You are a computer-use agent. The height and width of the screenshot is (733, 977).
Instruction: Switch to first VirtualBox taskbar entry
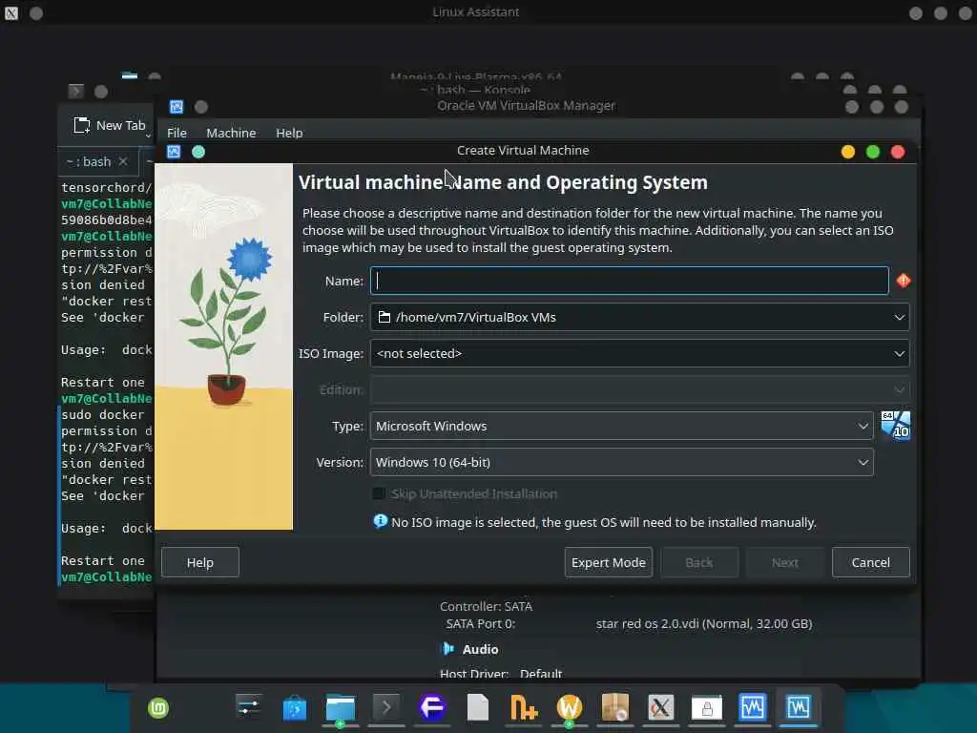(x=752, y=707)
